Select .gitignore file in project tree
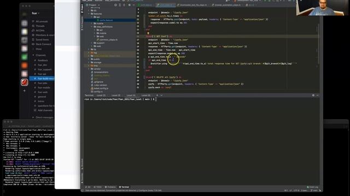 click(x=97, y=82)
